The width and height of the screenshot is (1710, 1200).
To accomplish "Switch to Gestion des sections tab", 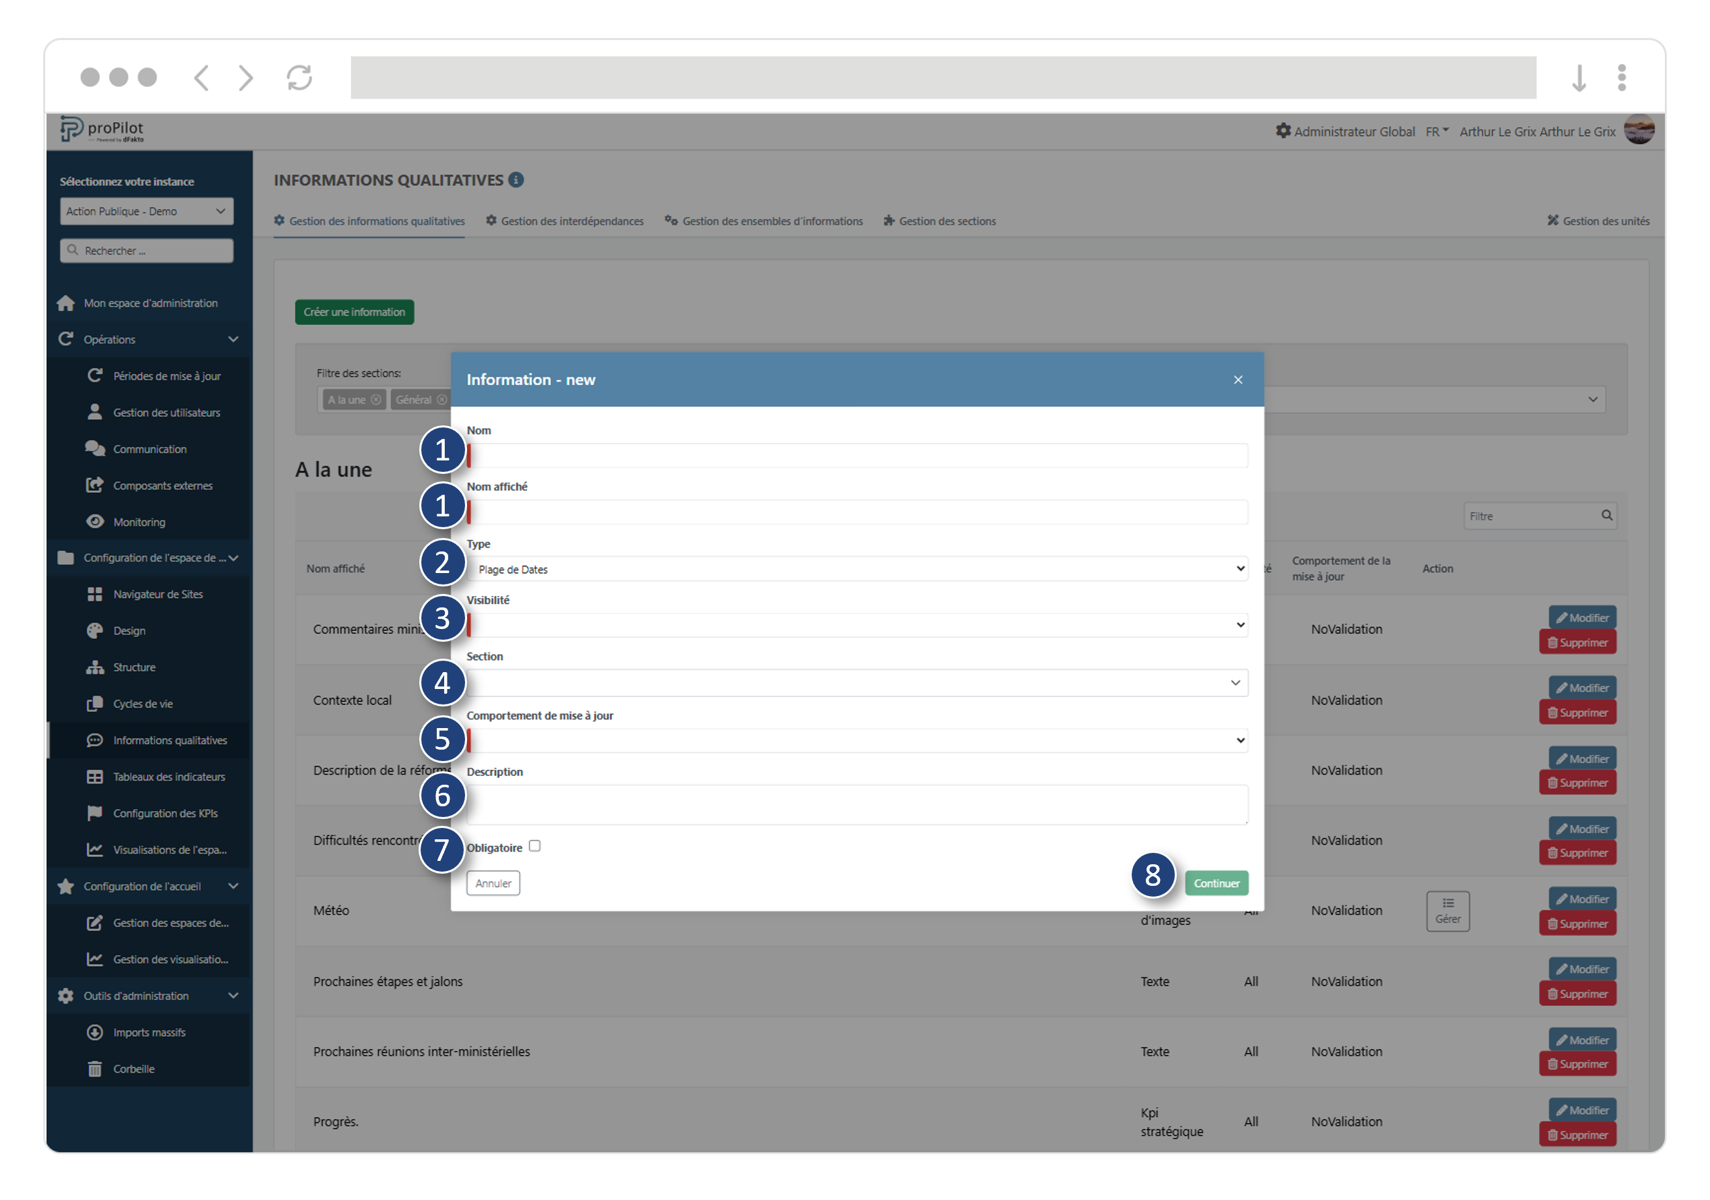I will click(x=940, y=221).
